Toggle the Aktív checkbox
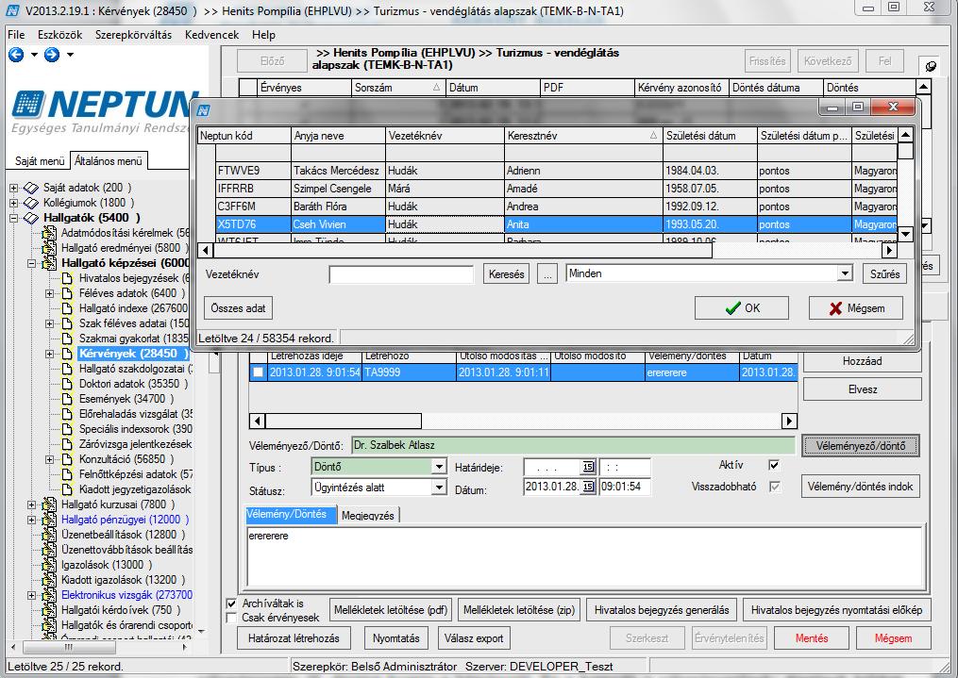958x678 pixels. (774, 465)
